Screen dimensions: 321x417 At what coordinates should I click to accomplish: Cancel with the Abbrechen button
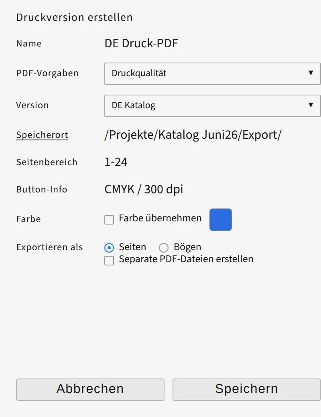[x=90, y=390]
